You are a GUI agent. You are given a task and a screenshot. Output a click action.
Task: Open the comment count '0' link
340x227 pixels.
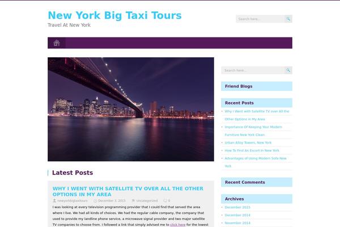click(169, 201)
